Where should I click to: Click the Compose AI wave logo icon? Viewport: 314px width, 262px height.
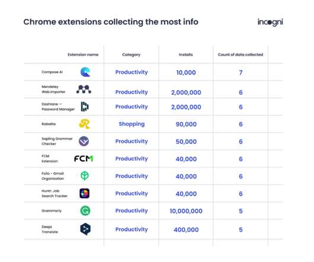pos(85,72)
